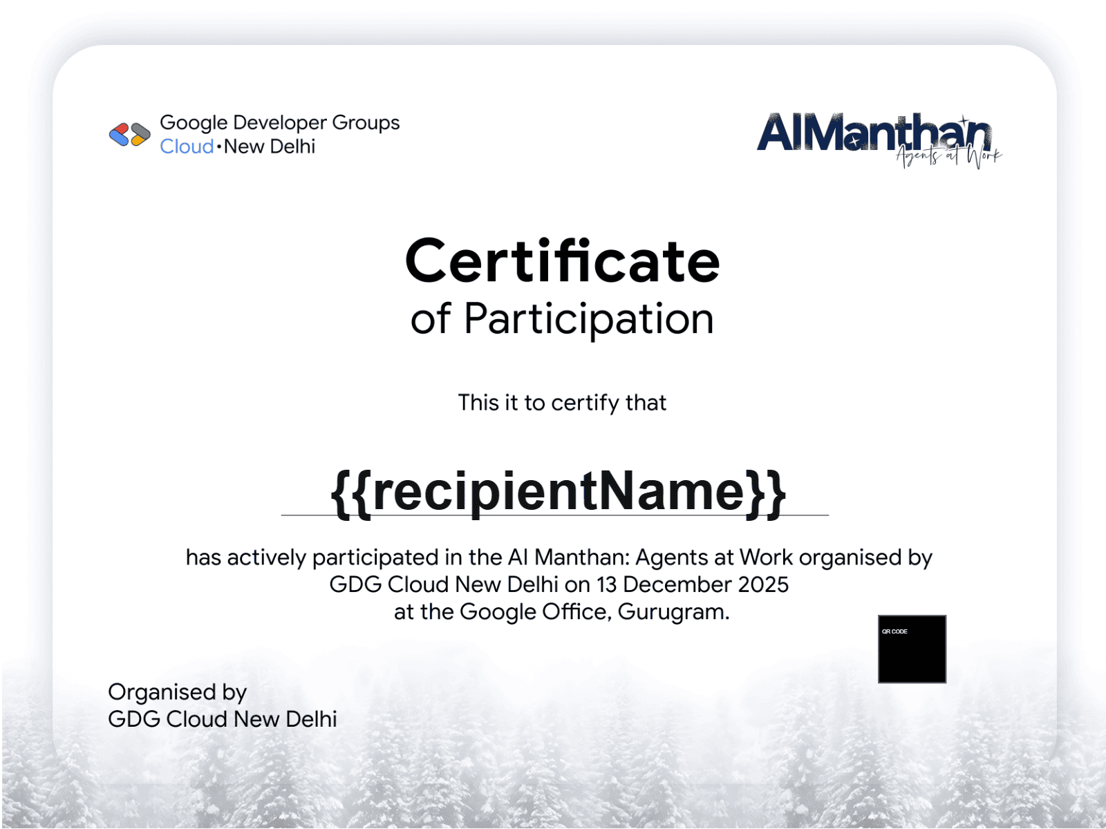This screenshot has height=829, width=1106.
Task: Select the bold "Certificate" heading
Action: (x=562, y=261)
